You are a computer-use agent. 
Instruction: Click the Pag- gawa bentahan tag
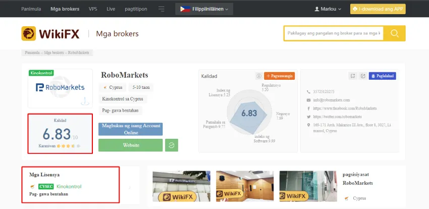pyautogui.click(x=121, y=111)
